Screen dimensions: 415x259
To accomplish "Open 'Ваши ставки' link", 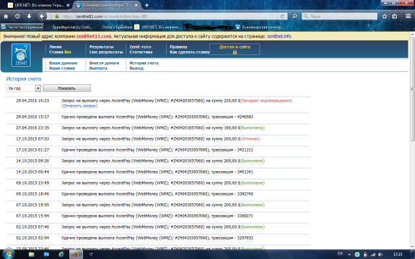I will tap(62, 68).
